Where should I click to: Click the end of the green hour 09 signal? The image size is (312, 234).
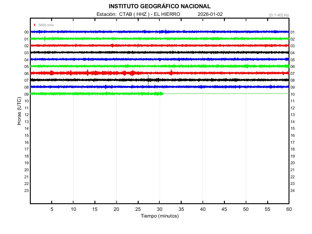coord(163,94)
